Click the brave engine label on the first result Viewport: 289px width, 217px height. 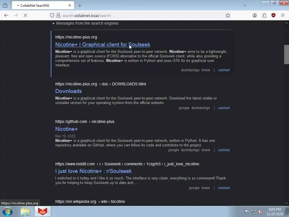(206, 70)
